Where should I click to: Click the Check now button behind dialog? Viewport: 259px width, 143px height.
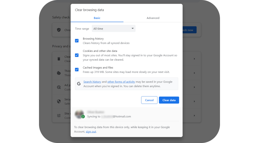point(190,30)
